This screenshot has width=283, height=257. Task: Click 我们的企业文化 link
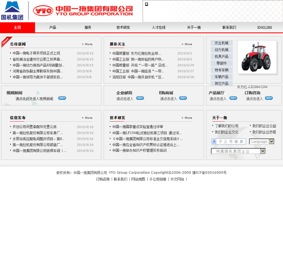(227, 132)
